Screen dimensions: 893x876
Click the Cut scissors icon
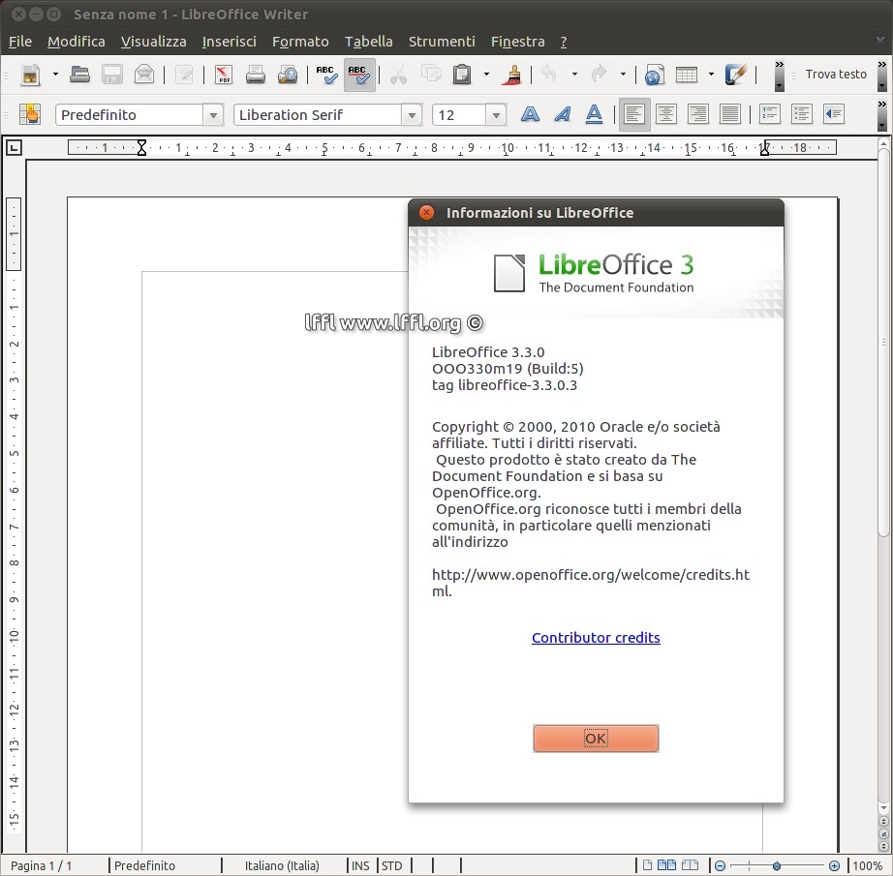click(398, 75)
